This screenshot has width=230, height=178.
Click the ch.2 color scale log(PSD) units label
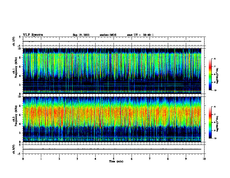[x=218, y=124]
